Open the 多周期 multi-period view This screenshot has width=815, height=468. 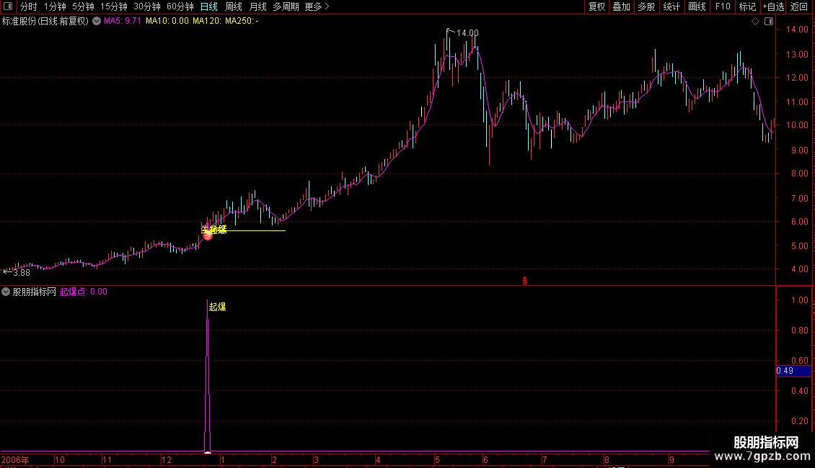286,6
